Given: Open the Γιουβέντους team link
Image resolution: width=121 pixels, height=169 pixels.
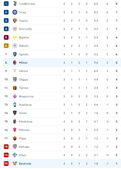Looking at the screenshot, I should 27,4.
